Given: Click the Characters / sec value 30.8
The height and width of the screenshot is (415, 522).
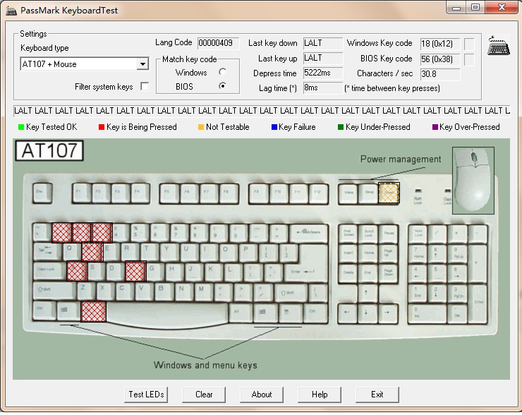Looking at the screenshot, I should pos(440,74).
